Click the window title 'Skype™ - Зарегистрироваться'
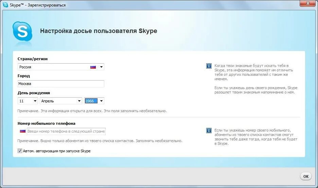Viewport: 318px width, 188px height. pos(38,5)
